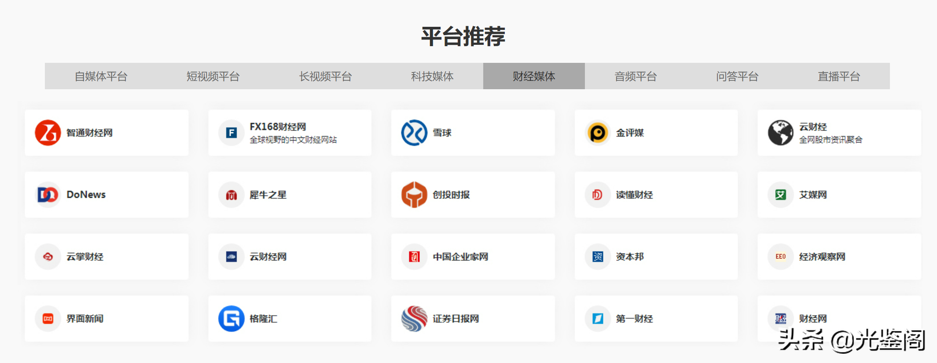Image resolution: width=937 pixels, height=363 pixels.
Task: Open the 犀牛之星 platform card
Action: [290, 195]
